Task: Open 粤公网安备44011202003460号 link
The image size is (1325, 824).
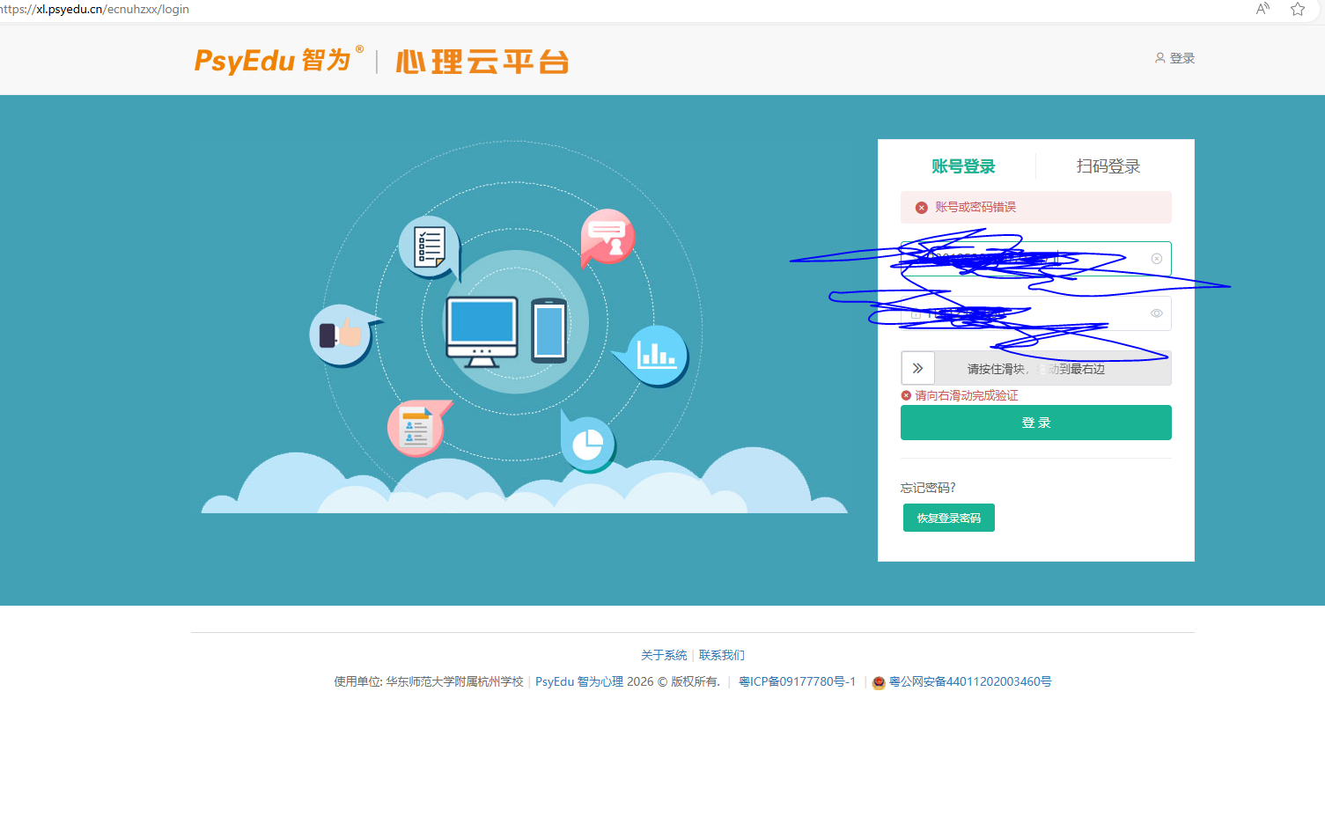Action: click(970, 681)
